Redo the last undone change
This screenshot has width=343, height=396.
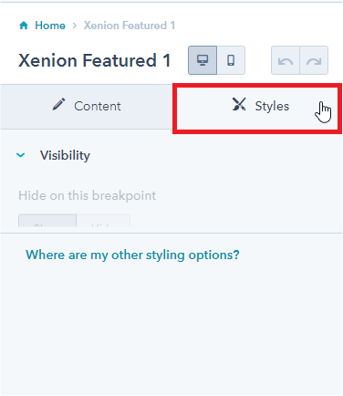pos(314,60)
